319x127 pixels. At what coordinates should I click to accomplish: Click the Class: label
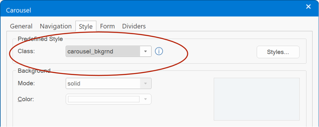point(27,51)
